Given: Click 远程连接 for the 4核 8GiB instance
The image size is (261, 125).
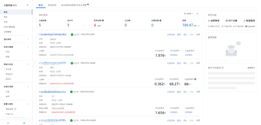Looking at the screenshot, I should pyautogui.click(x=171, y=92).
